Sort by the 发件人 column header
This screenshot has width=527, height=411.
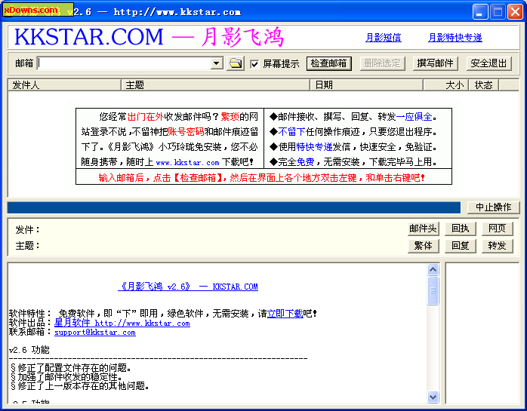(64, 85)
